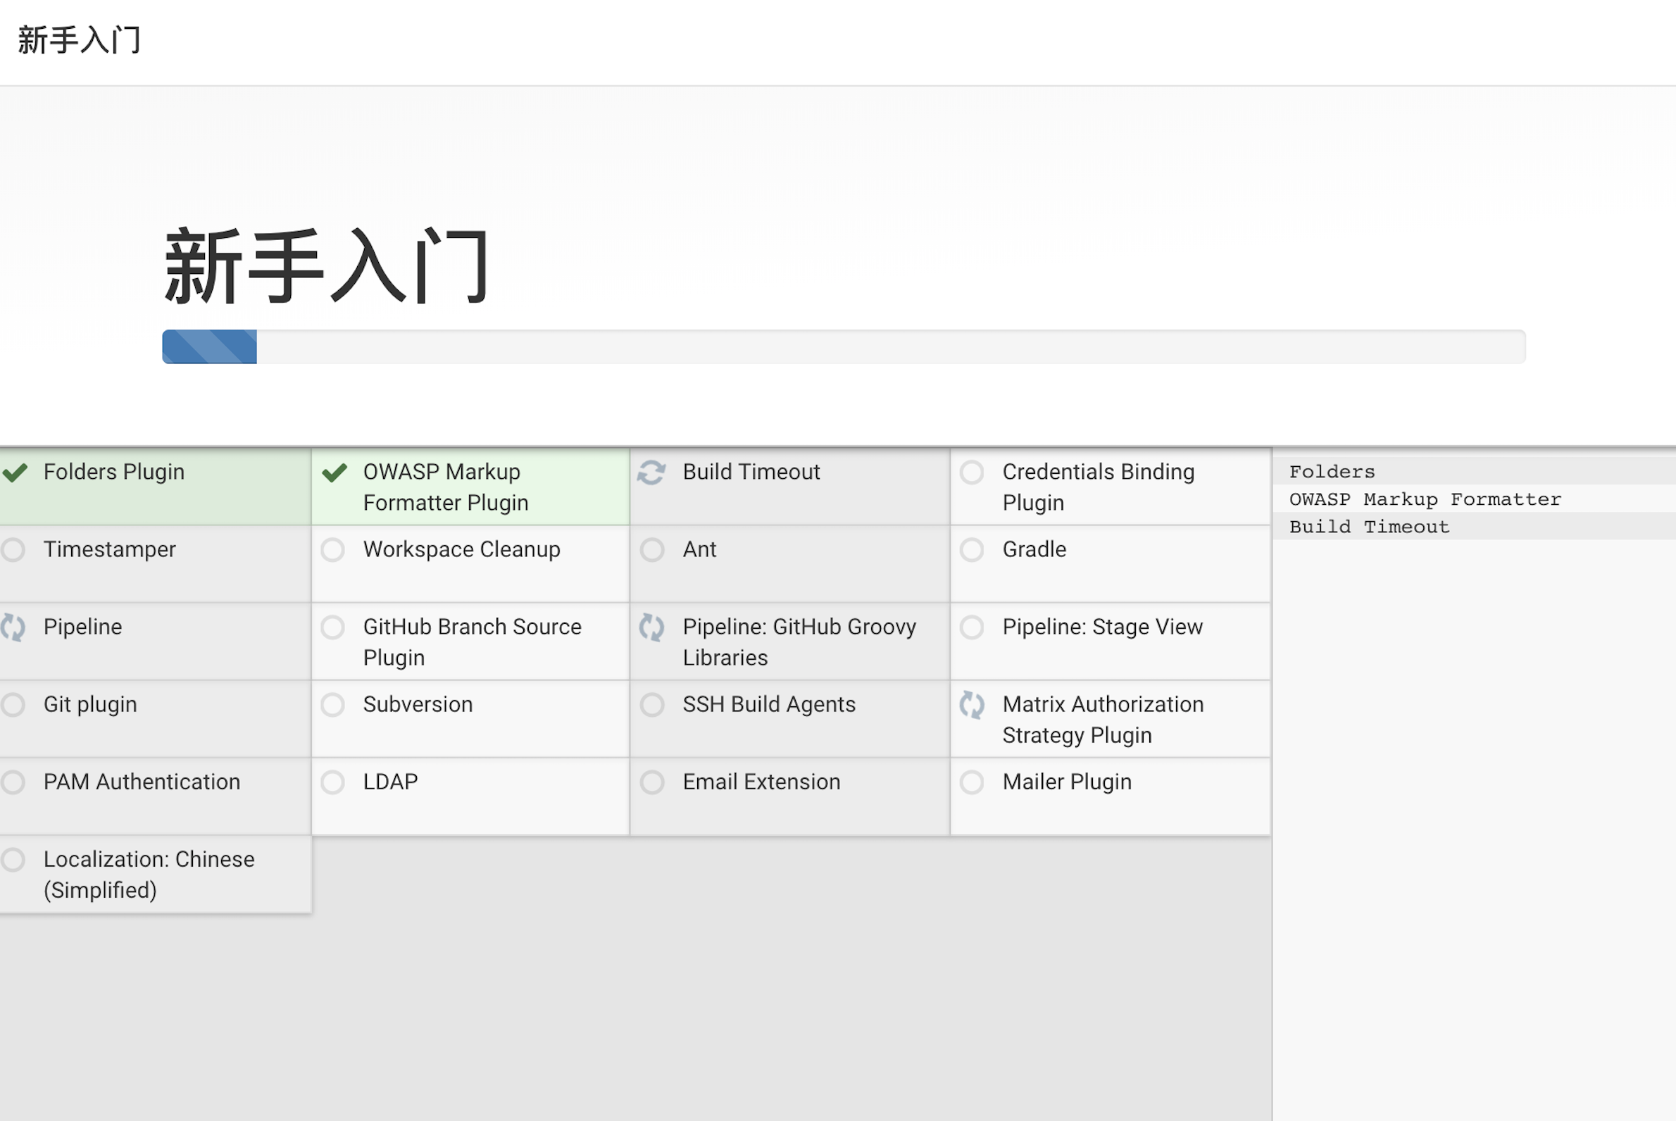Click the Build Timeout entry in install log
Image resolution: width=1676 pixels, height=1121 pixels.
[1369, 527]
